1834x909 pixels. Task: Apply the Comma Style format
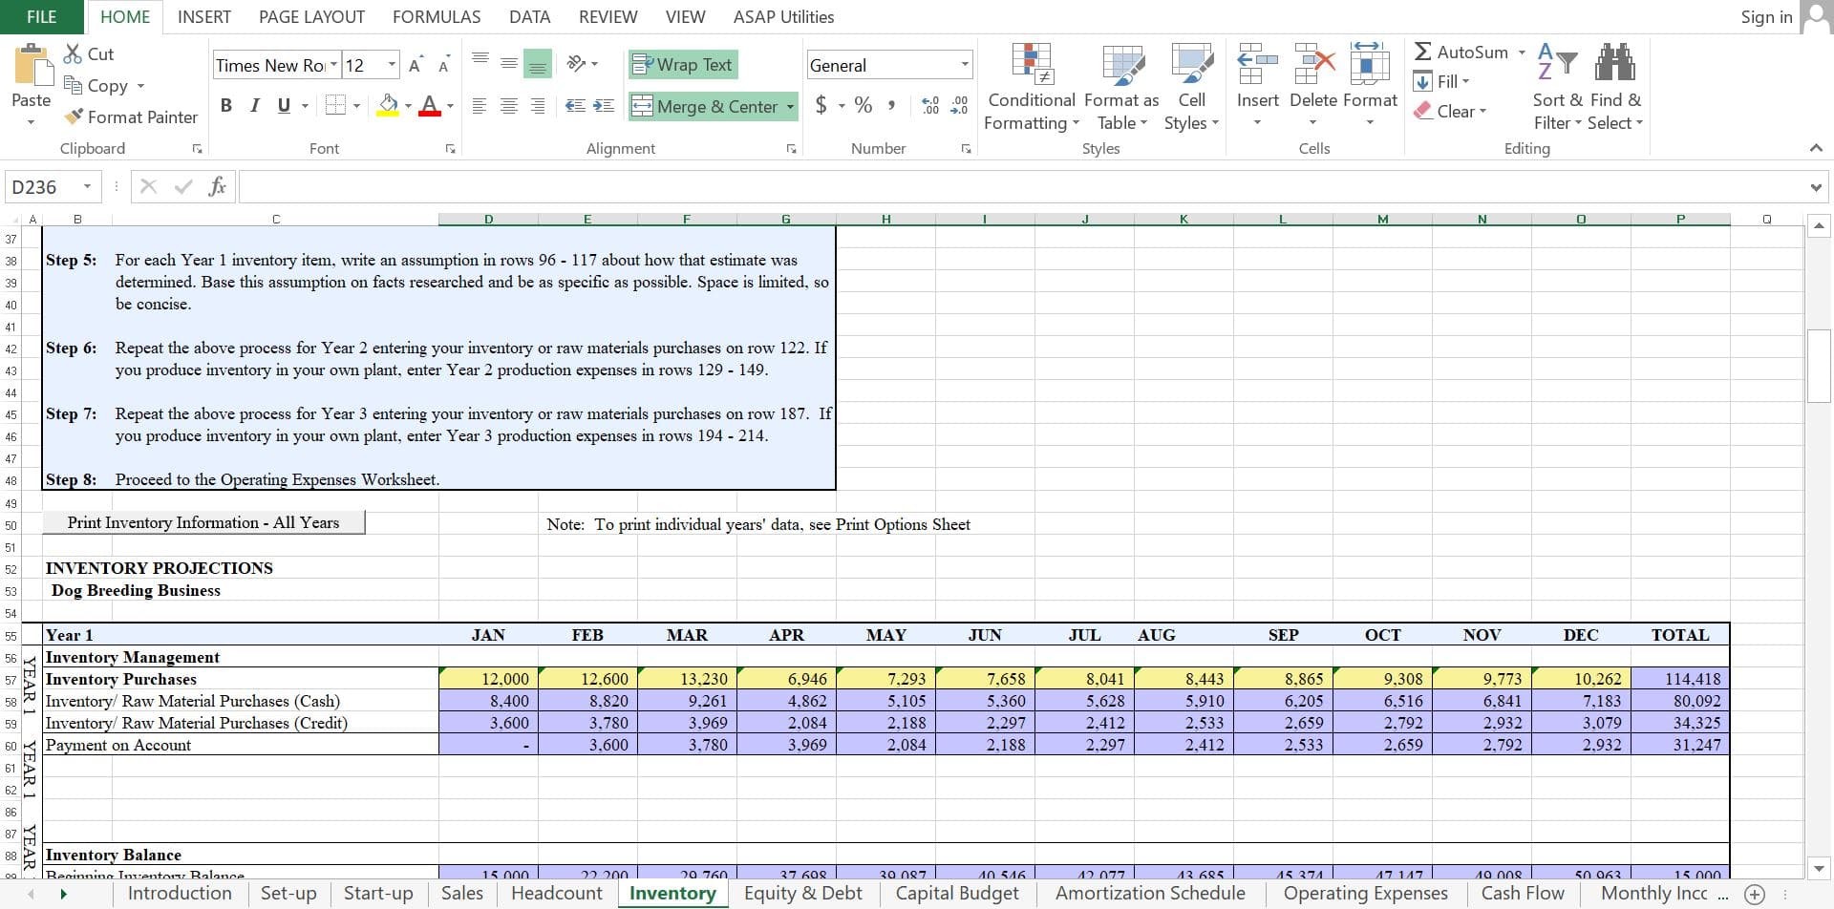coord(891,105)
